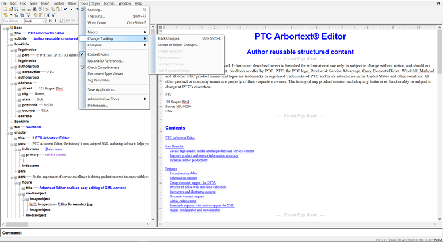Open Preferences from Tools menu
Viewport: 443px width, 242px height.
tap(114, 106)
